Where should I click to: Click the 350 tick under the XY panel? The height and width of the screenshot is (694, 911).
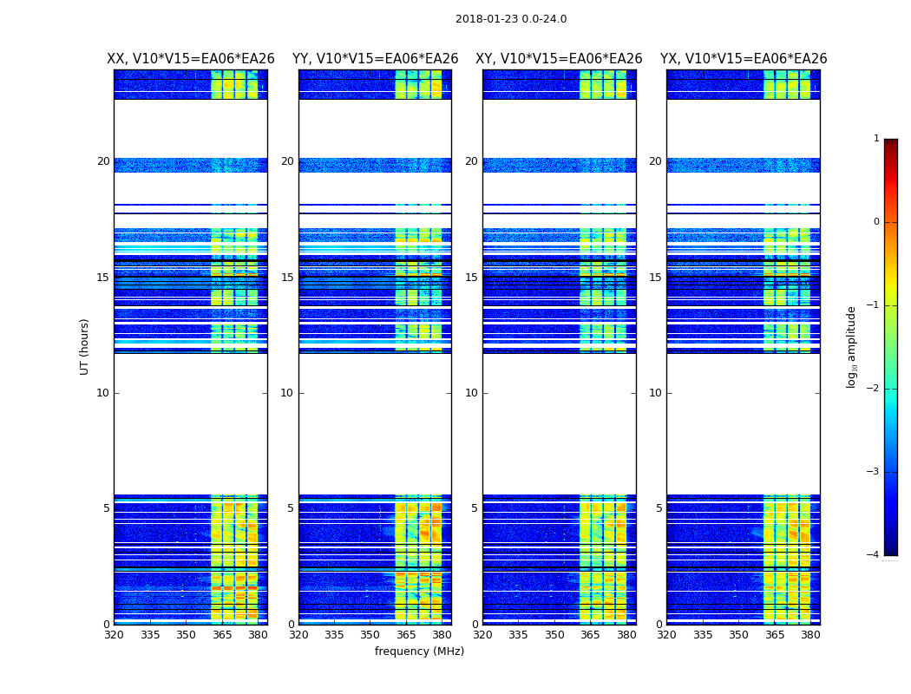(554, 635)
